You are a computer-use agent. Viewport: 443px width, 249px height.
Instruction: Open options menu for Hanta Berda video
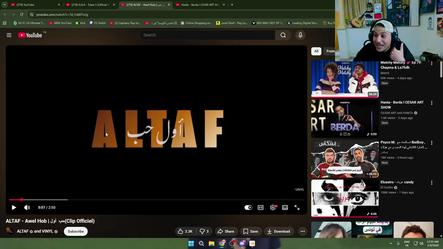[x=432, y=103]
